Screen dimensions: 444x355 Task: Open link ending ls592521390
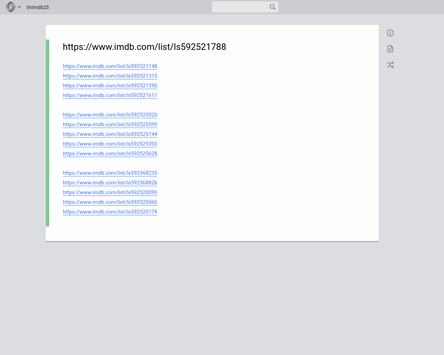[x=110, y=86]
